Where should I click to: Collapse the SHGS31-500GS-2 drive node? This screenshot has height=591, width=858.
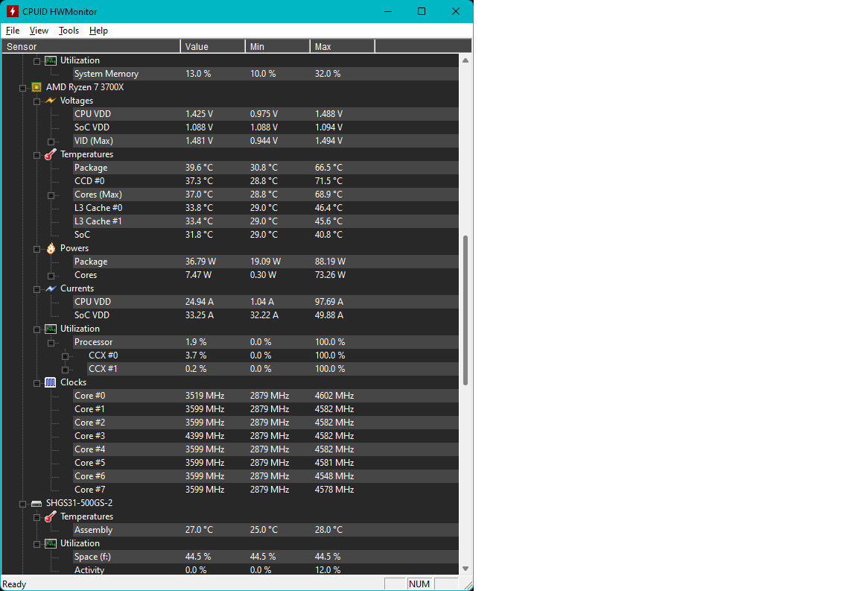(22, 504)
